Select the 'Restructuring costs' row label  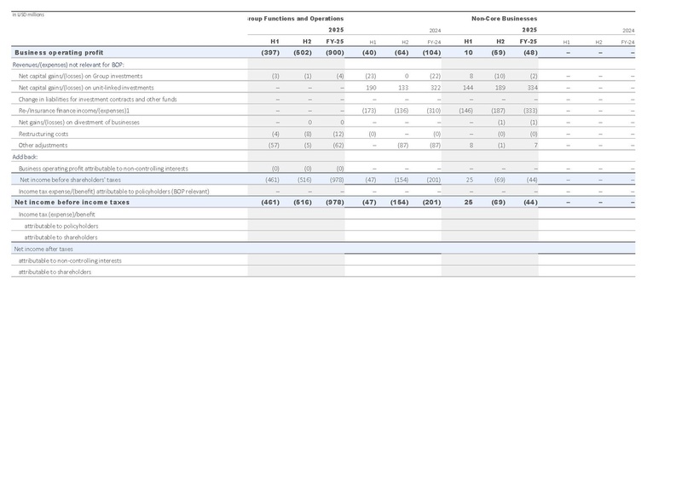coord(43,134)
